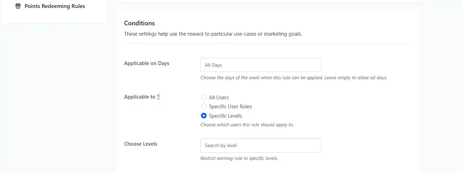The width and height of the screenshot is (463, 173).
Task: Click the red required asterisk marker
Action: click(x=158, y=97)
